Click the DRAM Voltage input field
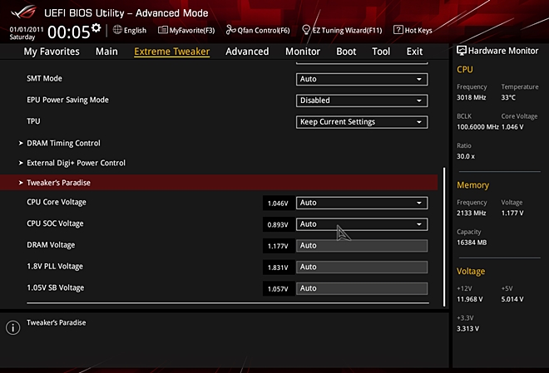Screen dimensions: 549x373 [x=362, y=245]
